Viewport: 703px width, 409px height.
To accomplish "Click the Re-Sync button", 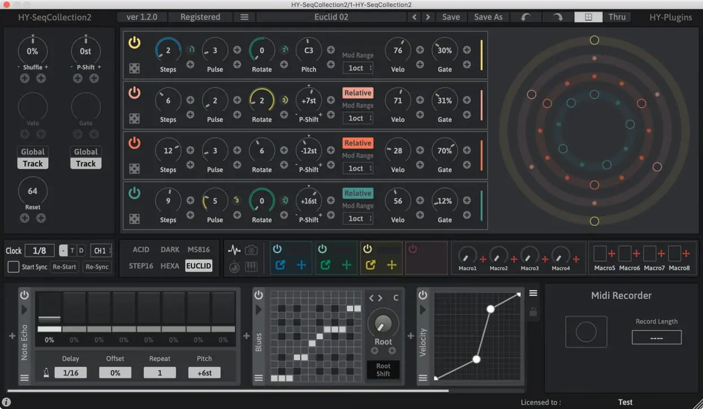I will (x=96, y=267).
